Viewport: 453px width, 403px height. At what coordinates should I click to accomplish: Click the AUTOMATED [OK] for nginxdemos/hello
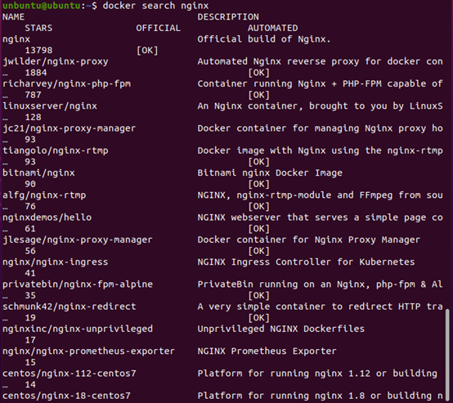pos(259,229)
